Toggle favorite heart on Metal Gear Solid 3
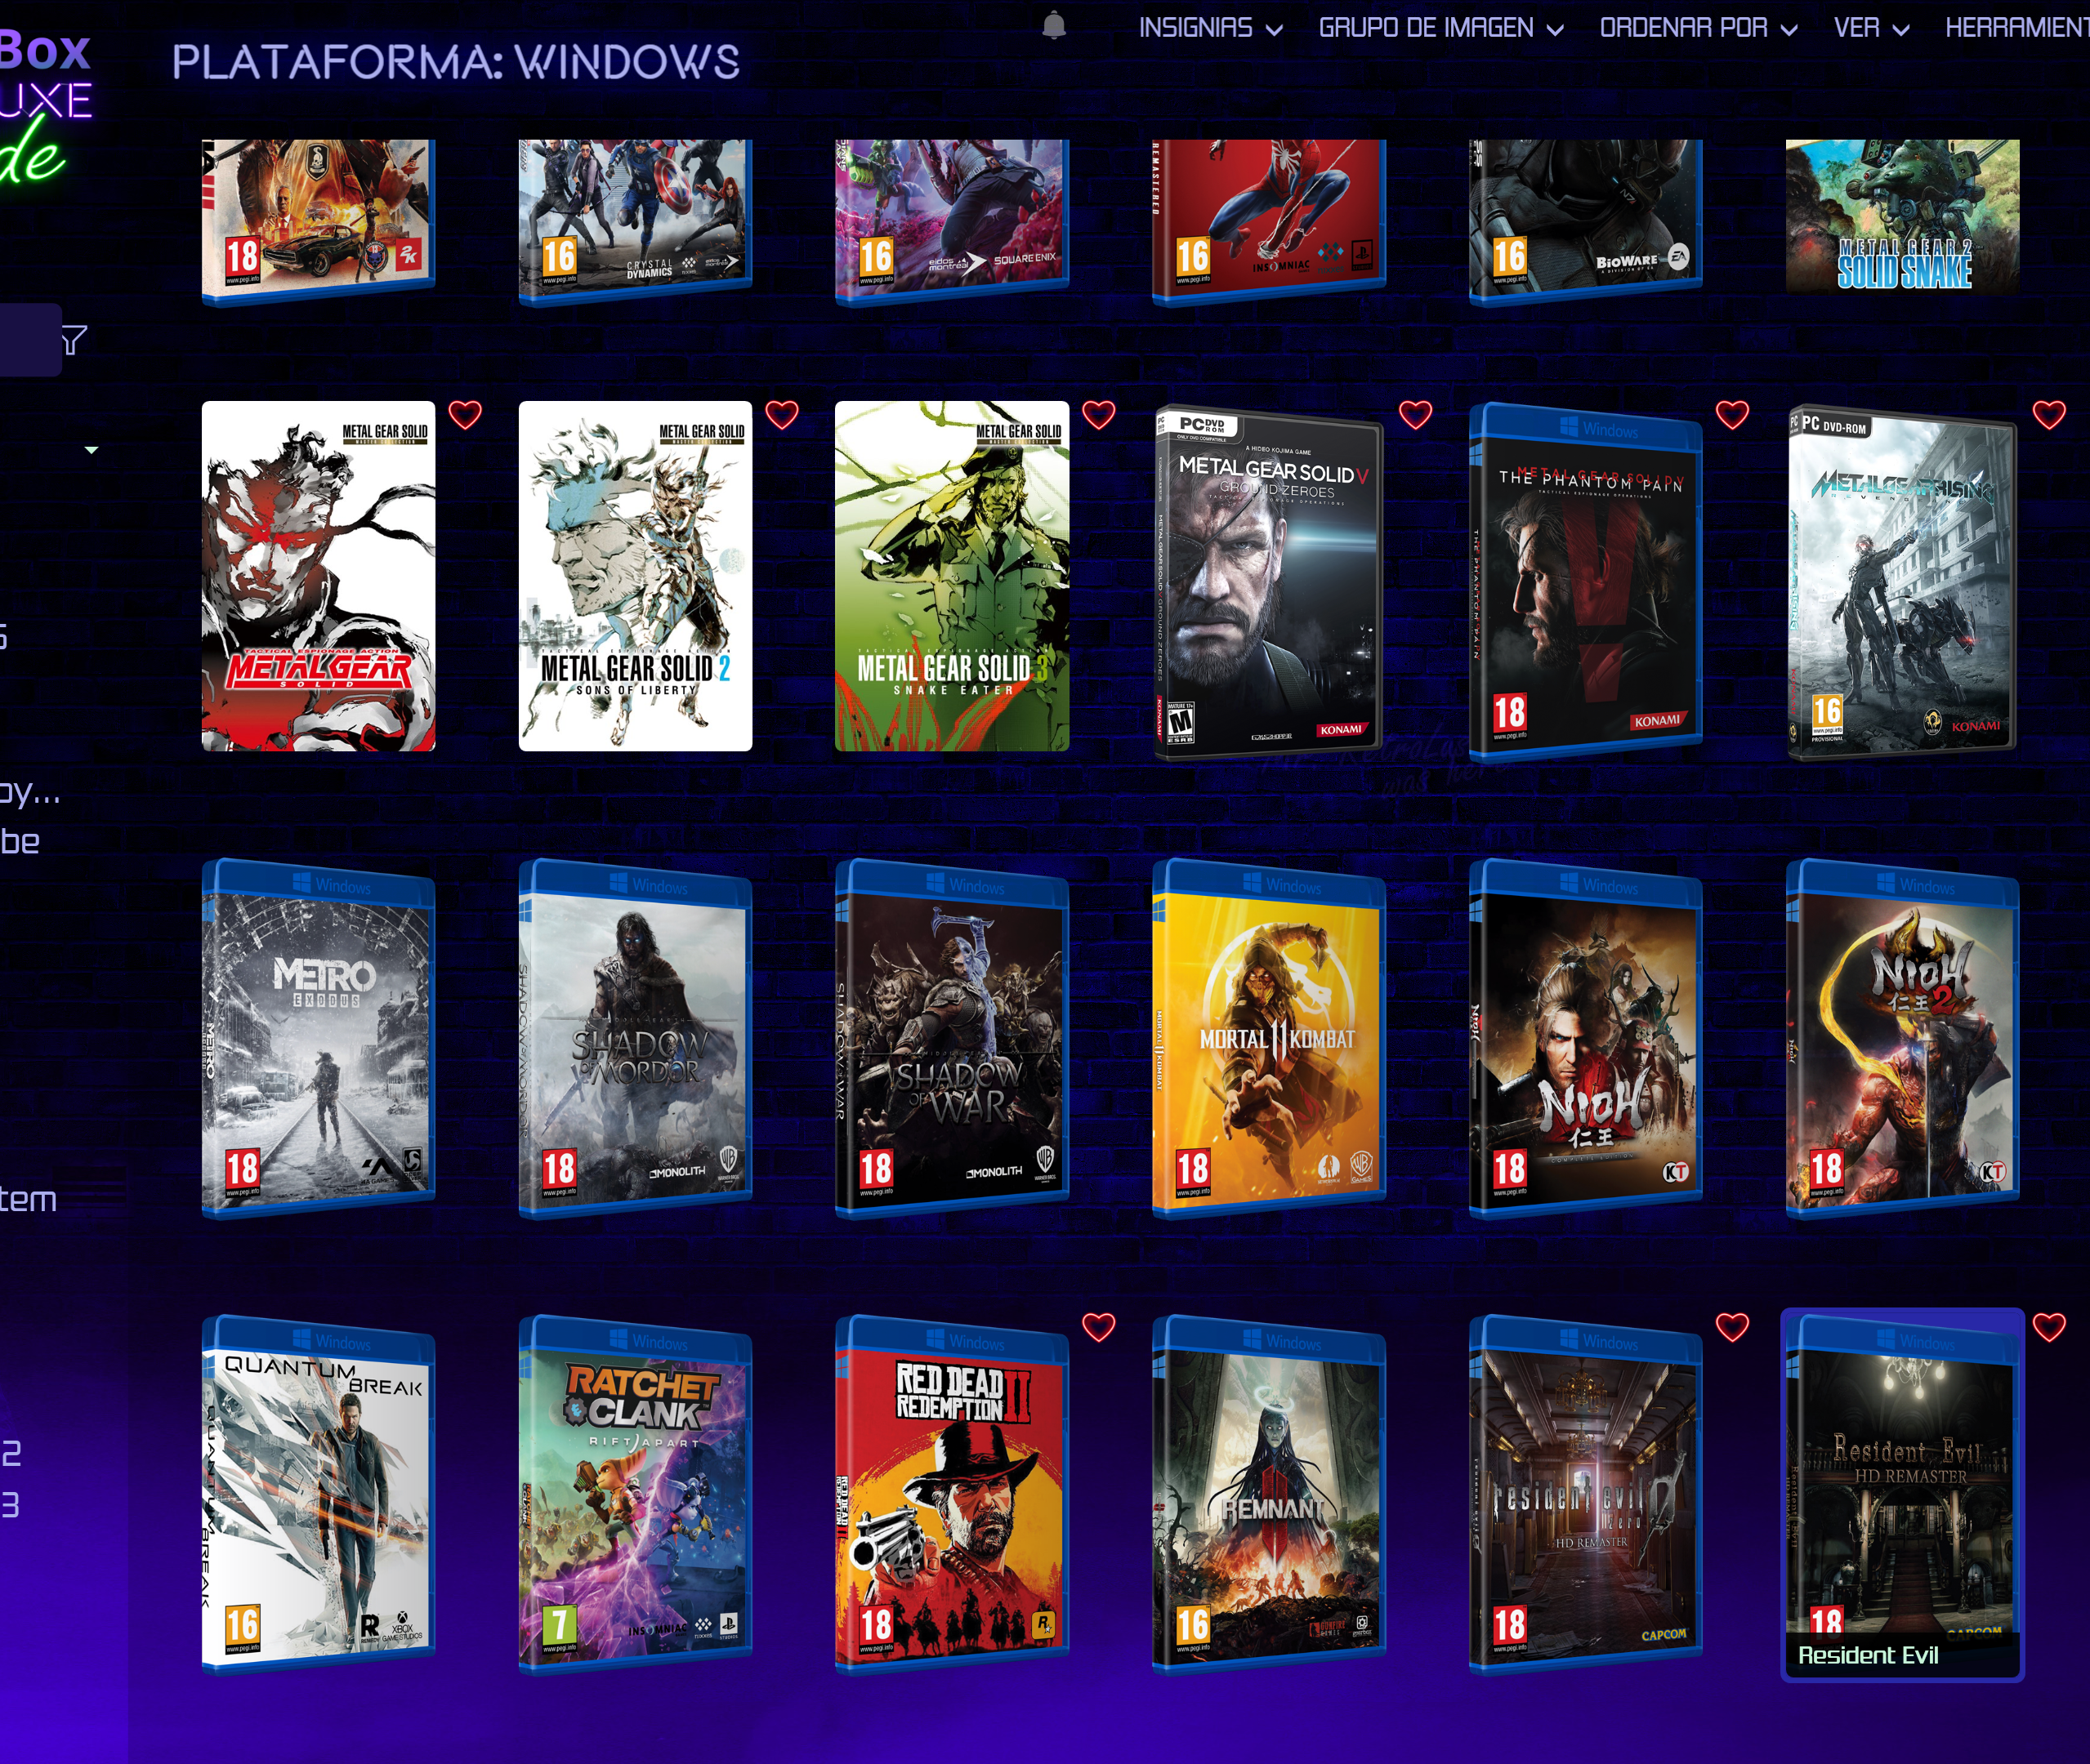The image size is (2090, 1764). tap(1099, 414)
